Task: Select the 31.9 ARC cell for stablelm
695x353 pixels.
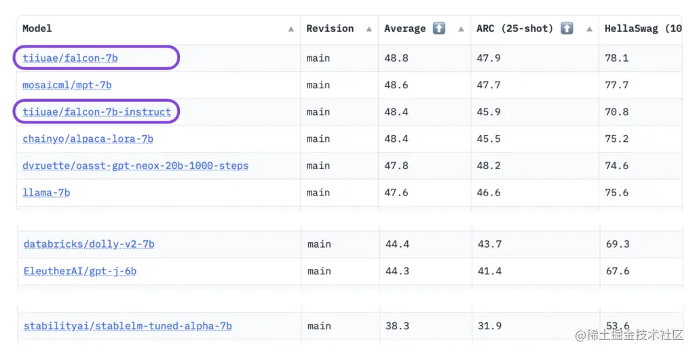Action: coord(536,326)
